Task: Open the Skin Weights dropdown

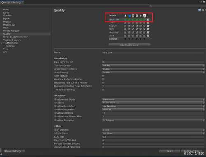Action: (153, 130)
